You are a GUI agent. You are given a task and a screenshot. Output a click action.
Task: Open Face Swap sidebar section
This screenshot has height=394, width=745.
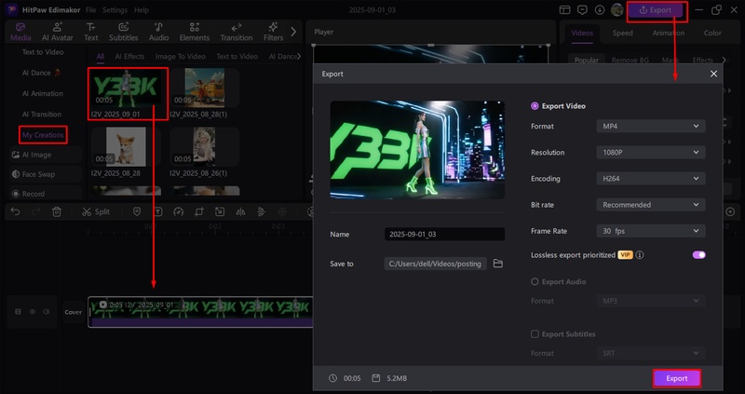point(46,174)
